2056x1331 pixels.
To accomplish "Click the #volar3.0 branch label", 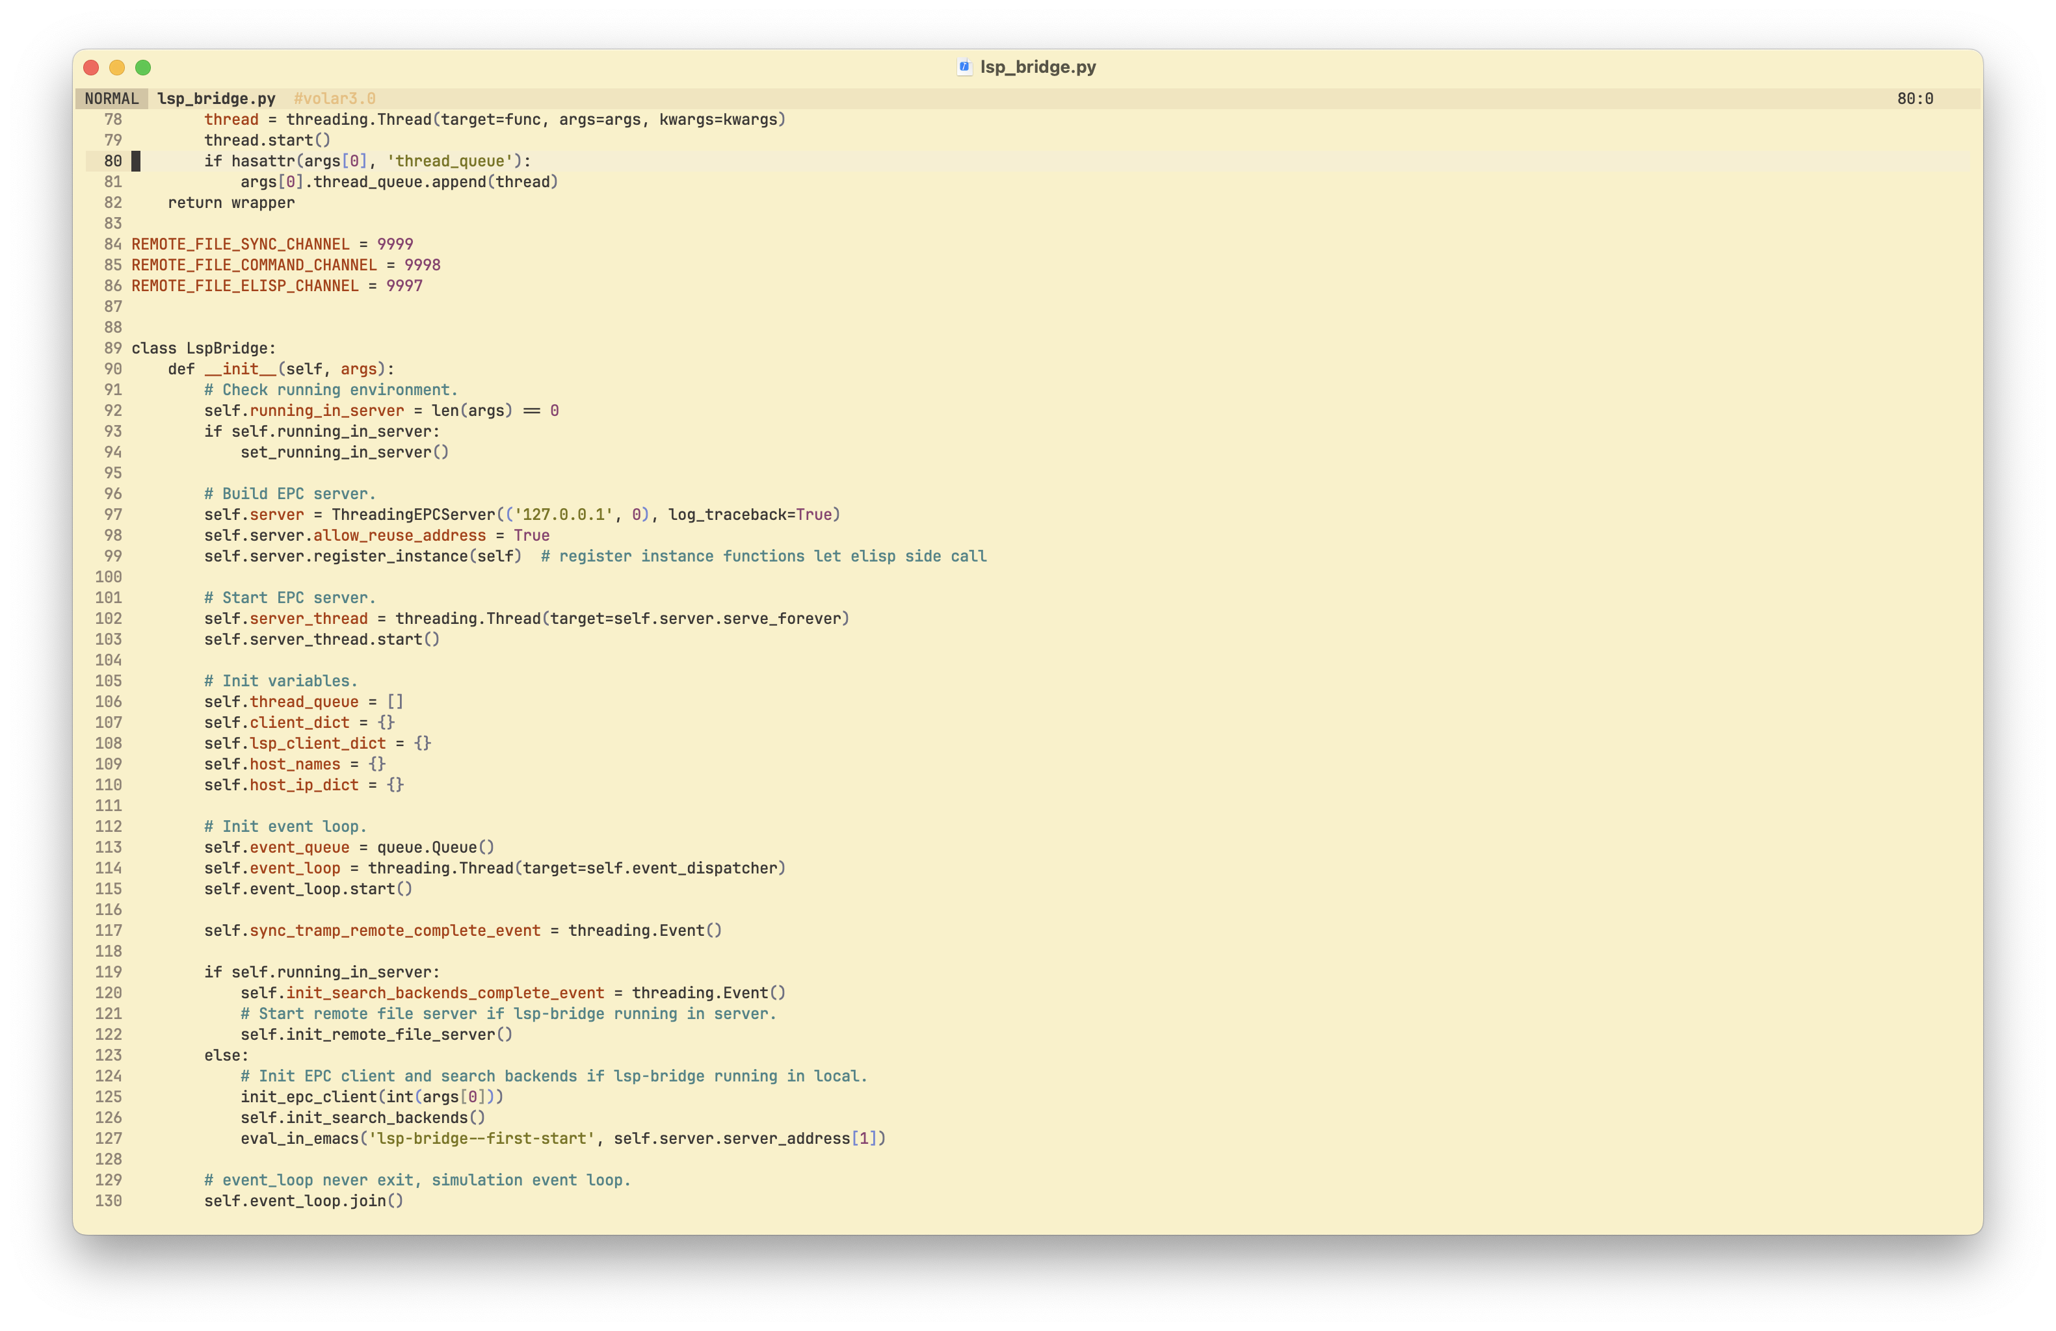I will [x=334, y=98].
